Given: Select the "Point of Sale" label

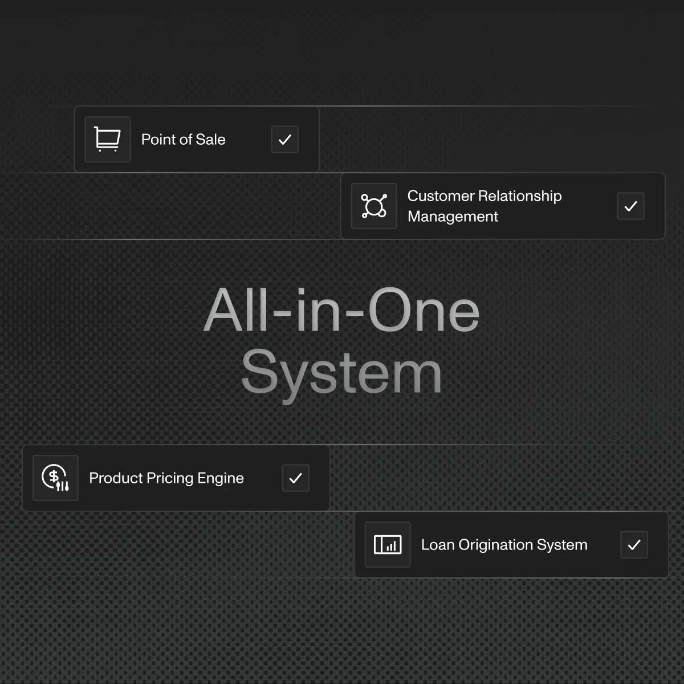Looking at the screenshot, I should coord(184,140).
